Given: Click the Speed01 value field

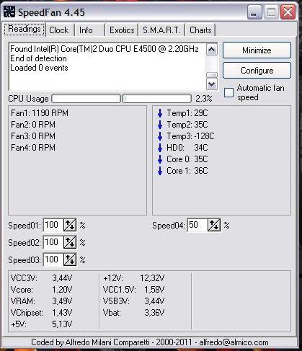Looking at the screenshot, I should pyautogui.click(x=53, y=225).
